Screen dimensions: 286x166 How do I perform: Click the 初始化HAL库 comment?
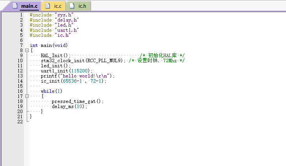coord(162,56)
